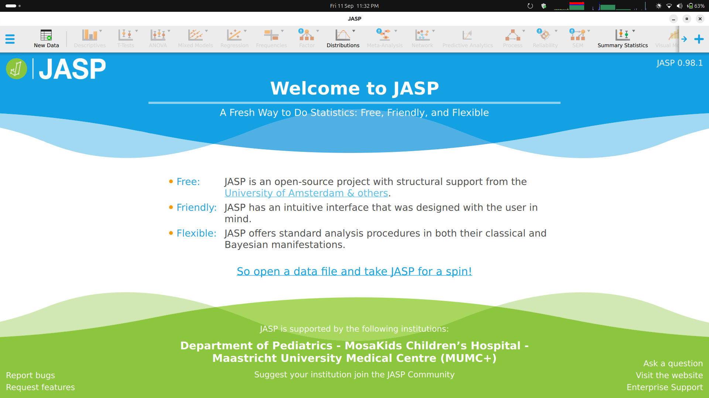Click the battery indicator at 63%

696,6
